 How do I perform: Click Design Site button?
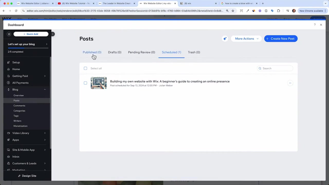(x=27, y=176)
